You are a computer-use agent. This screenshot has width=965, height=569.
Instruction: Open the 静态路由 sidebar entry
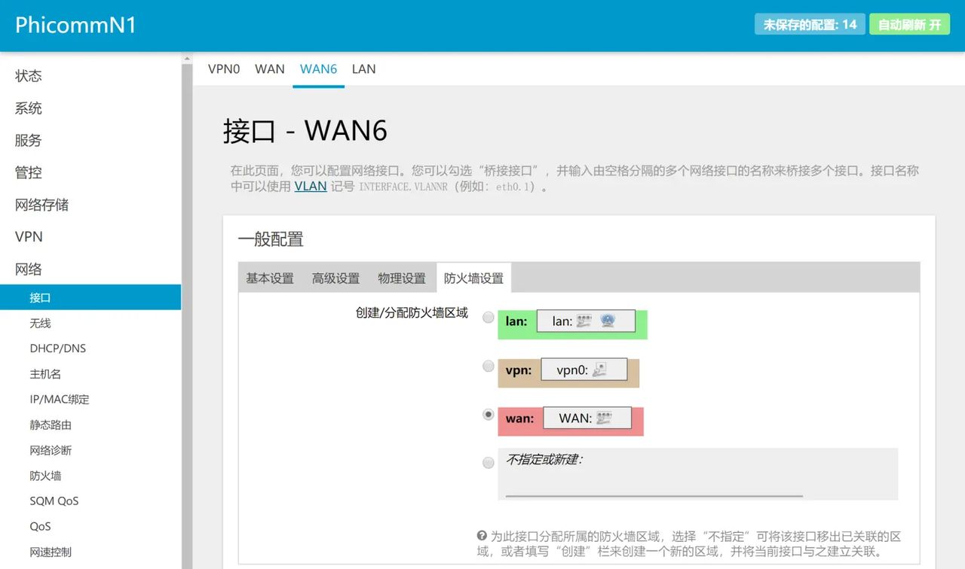51,424
